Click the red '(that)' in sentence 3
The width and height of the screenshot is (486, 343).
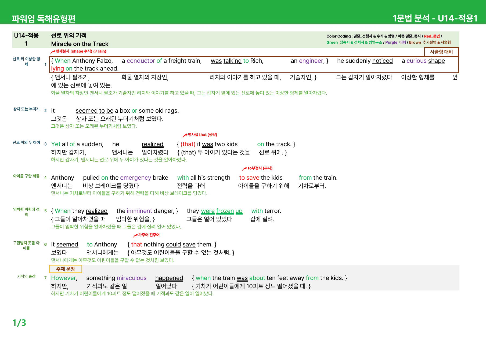188,144
